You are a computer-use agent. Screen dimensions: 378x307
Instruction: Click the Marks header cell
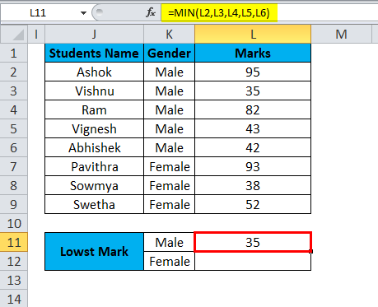253,53
